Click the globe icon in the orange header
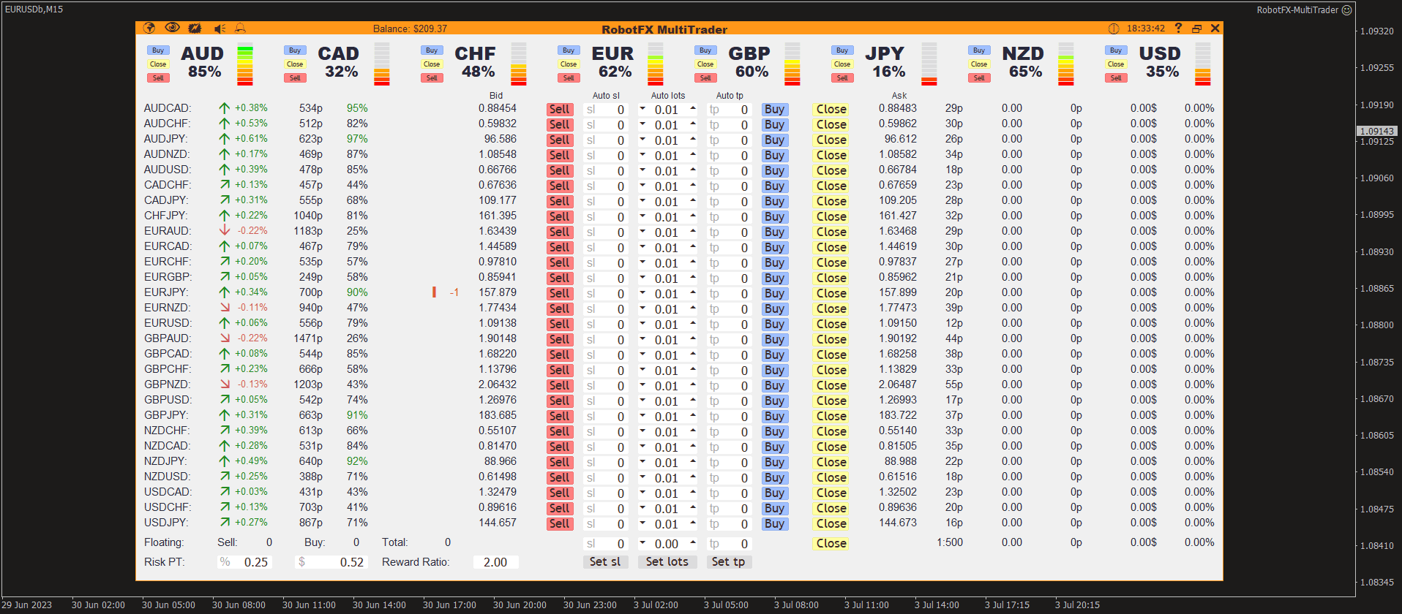The height and width of the screenshot is (614, 1402). click(x=149, y=28)
